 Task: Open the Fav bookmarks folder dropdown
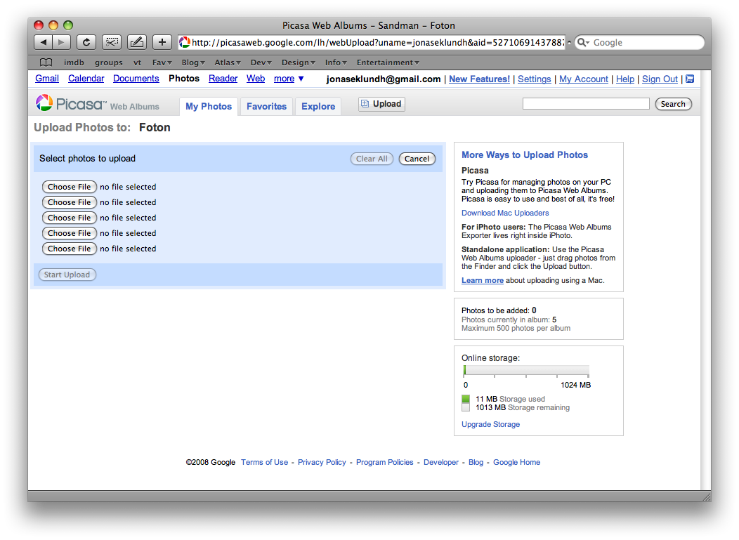162,62
